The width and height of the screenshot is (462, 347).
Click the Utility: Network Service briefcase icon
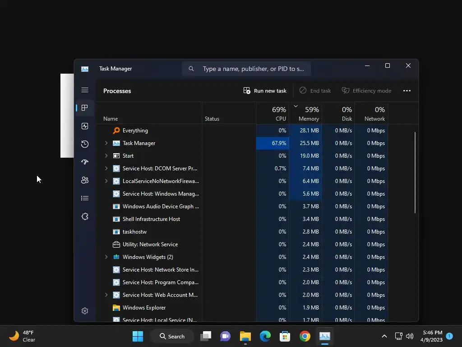(116, 244)
